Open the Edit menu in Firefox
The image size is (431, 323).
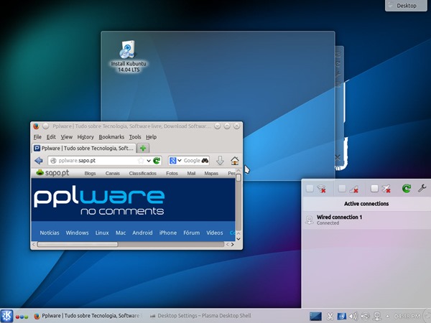51,137
